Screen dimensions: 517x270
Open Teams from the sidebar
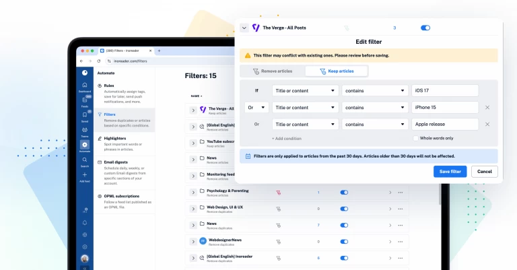pyautogui.click(x=85, y=131)
